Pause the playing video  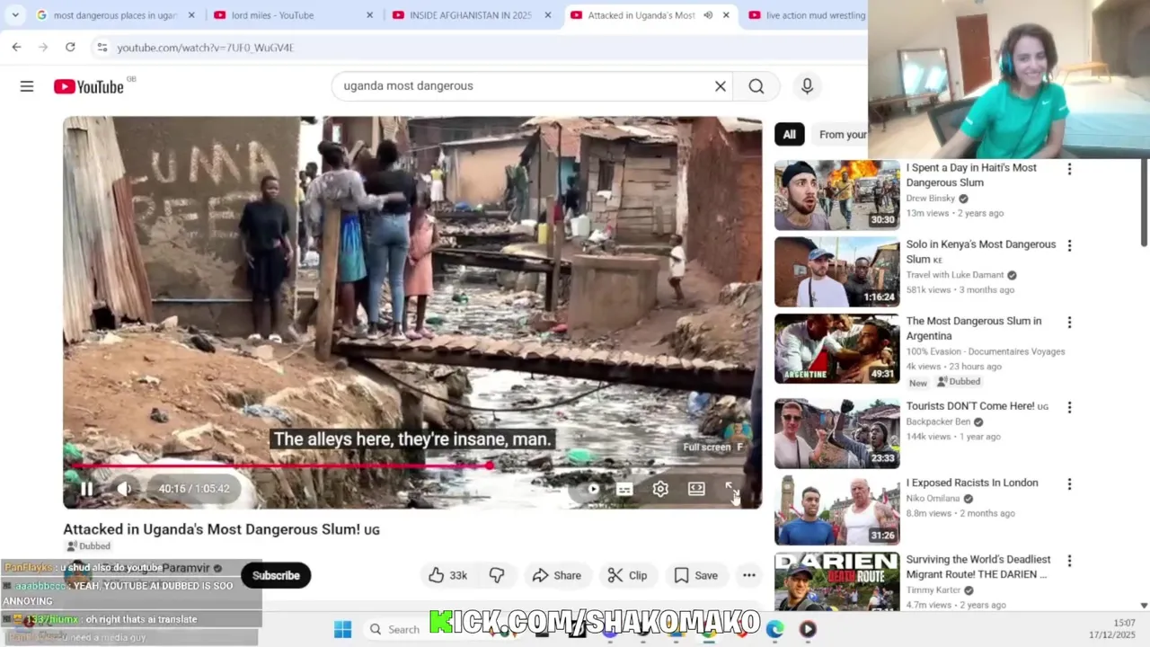86,489
